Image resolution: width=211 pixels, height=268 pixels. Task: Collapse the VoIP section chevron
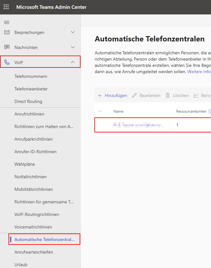(73, 62)
